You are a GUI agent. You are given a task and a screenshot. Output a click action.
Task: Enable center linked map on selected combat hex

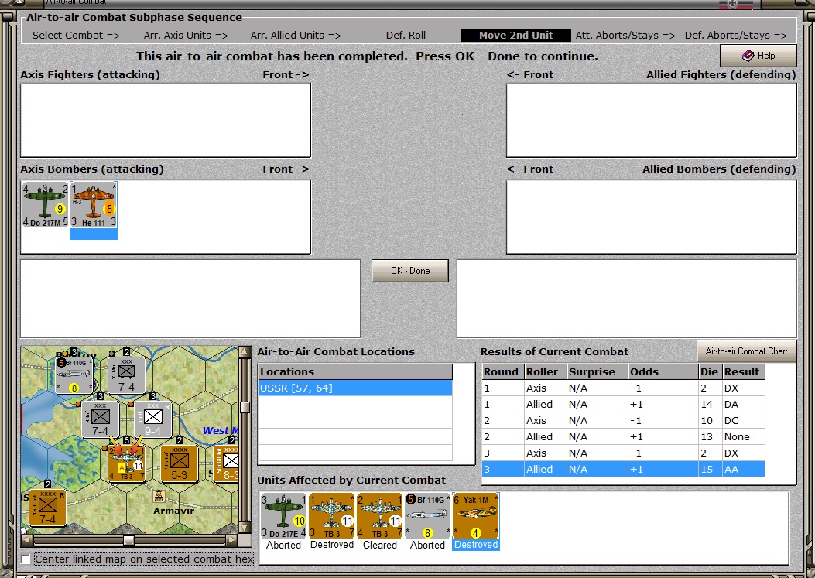[x=26, y=559]
